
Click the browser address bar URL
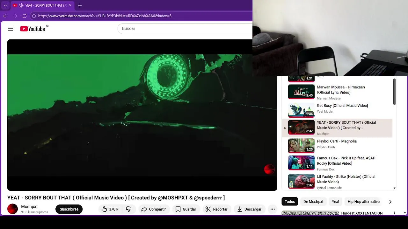(x=105, y=16)
